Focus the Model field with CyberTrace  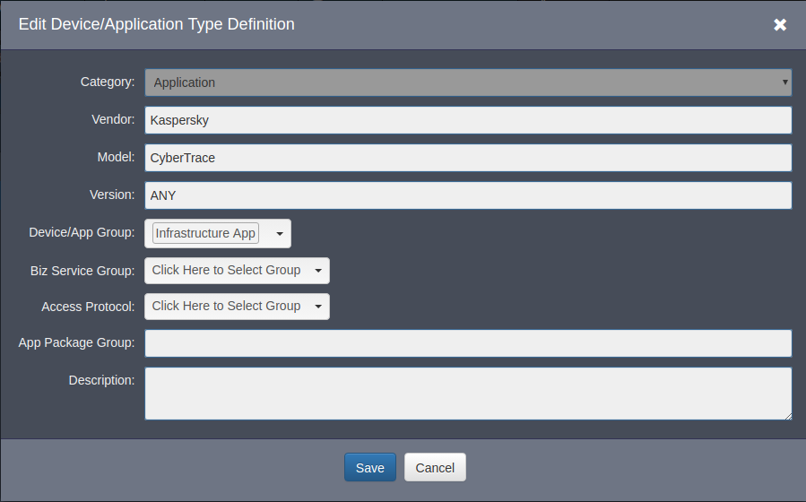[x=467, y=158]
